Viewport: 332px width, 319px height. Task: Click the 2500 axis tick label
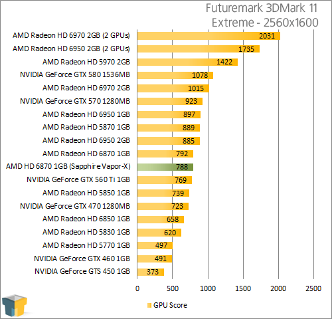313,288
